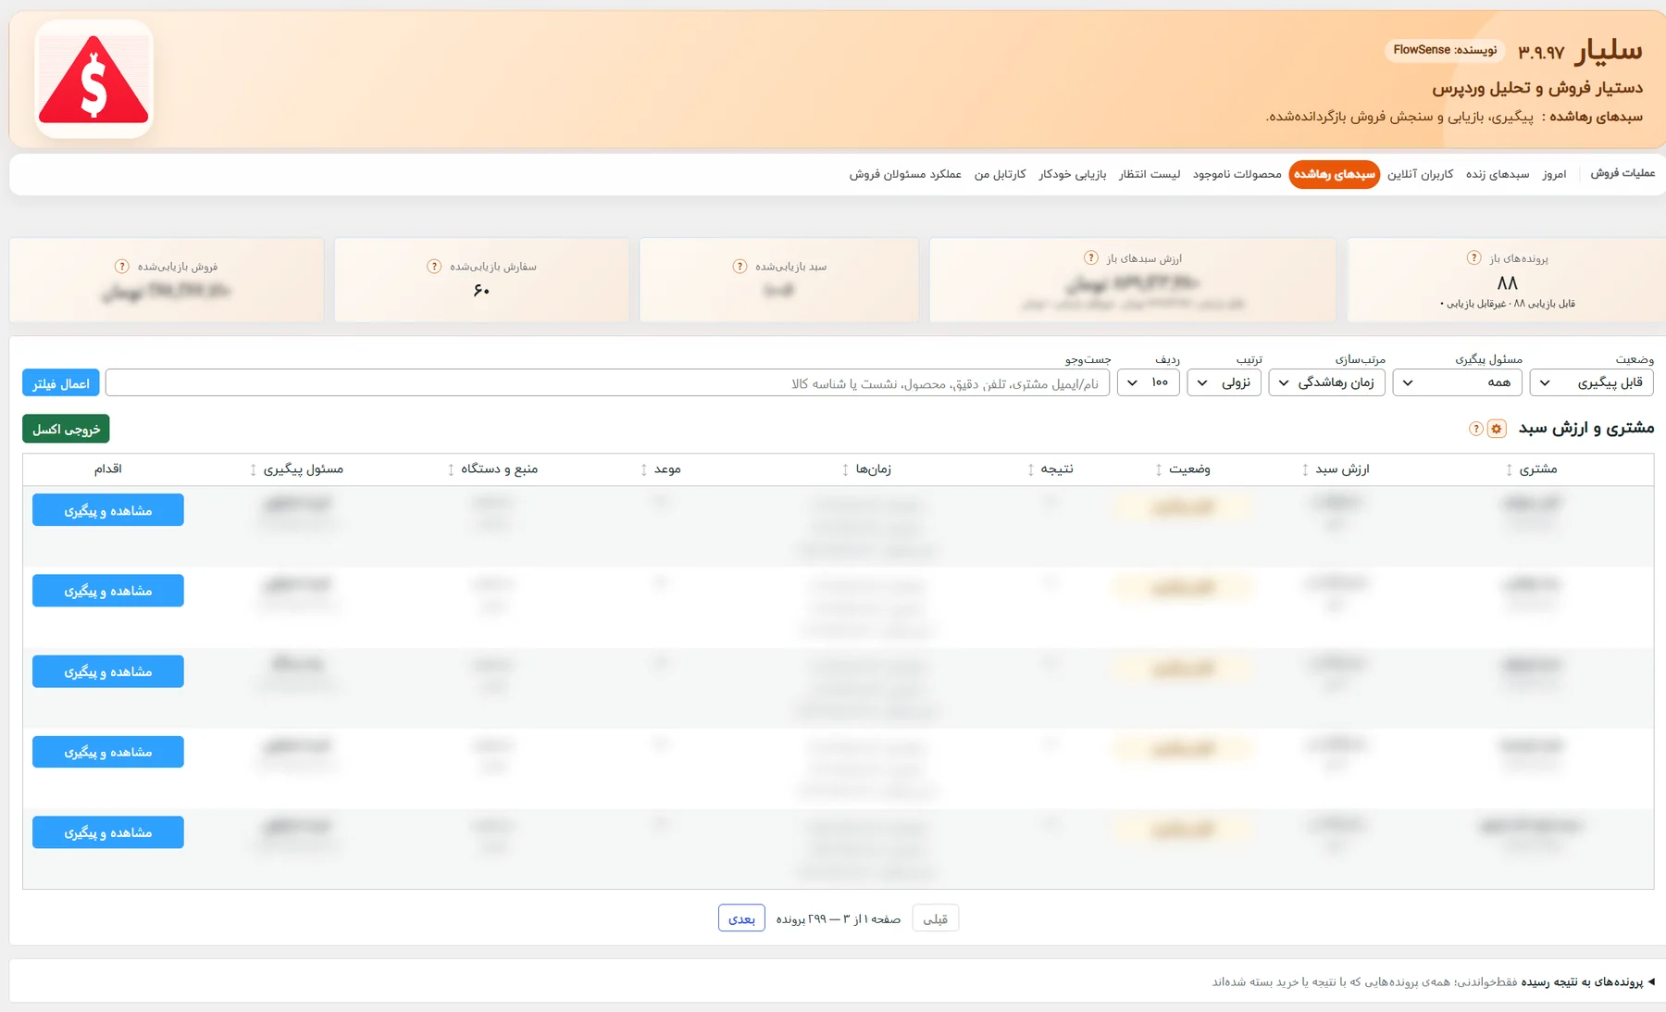Click قبلی pagination button
1666x1012 pixels.
click(x=936, y=918)
